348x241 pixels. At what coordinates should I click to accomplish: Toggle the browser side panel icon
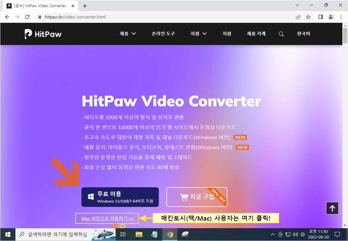point(321,17)
